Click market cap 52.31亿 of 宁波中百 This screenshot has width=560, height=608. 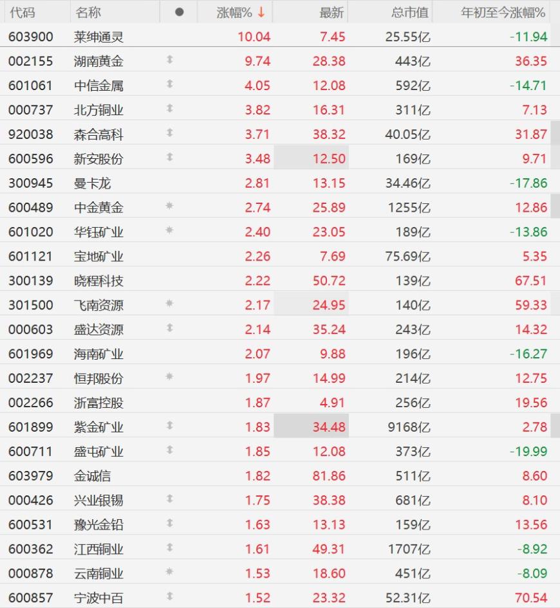point(407,598)
